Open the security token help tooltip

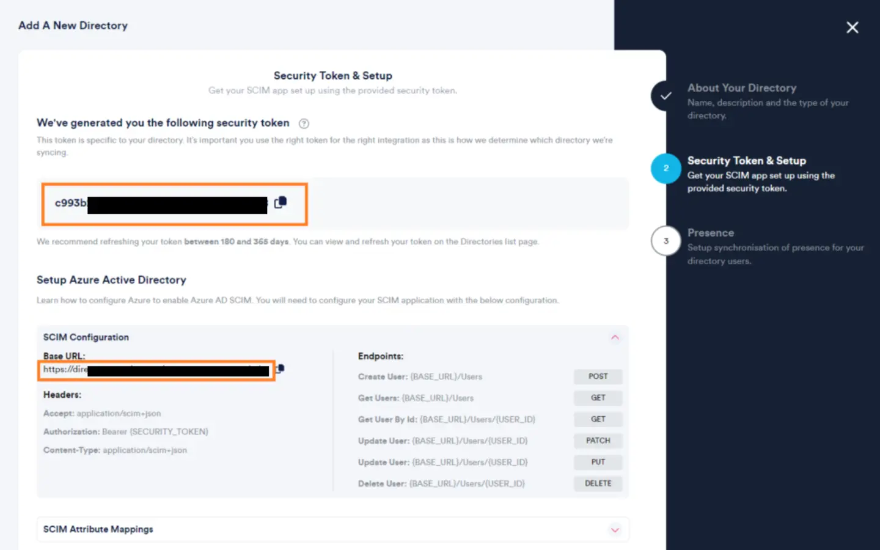[x=304, y=123]
